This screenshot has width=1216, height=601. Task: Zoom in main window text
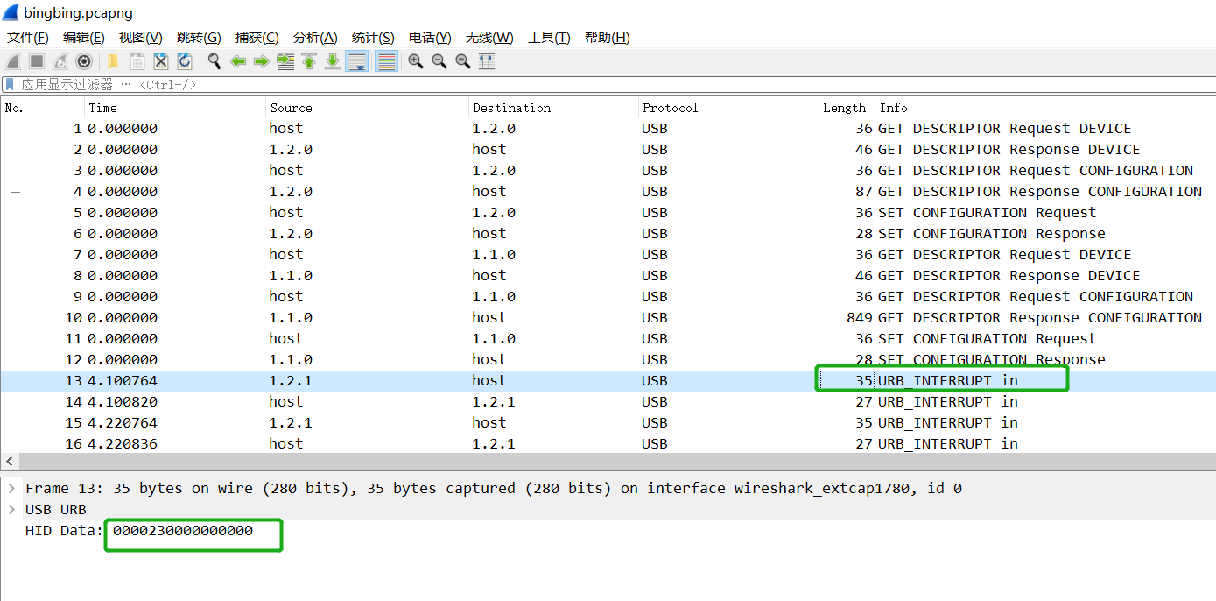416,61
